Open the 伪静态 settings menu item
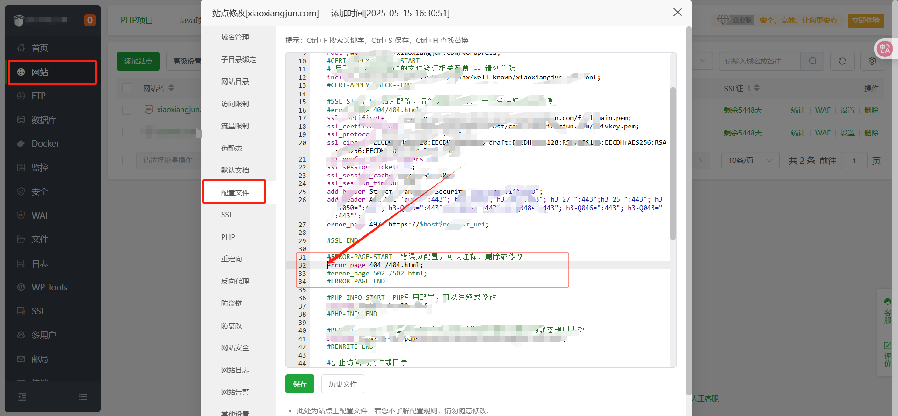Viewport: 898px width, 416px height. click(x=232, y=148)
